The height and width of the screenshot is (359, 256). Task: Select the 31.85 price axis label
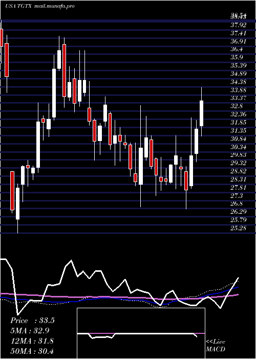click(x=239, y=123)
